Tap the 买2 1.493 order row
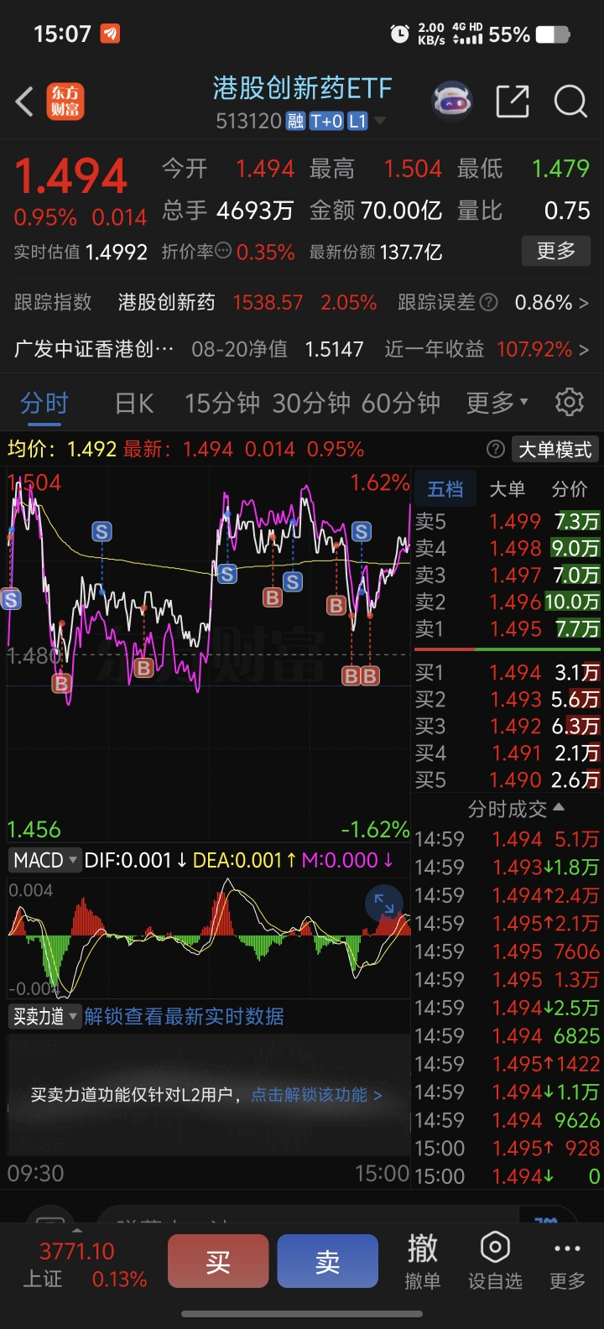Viewport: 604px width, 1329px height. 508,699
